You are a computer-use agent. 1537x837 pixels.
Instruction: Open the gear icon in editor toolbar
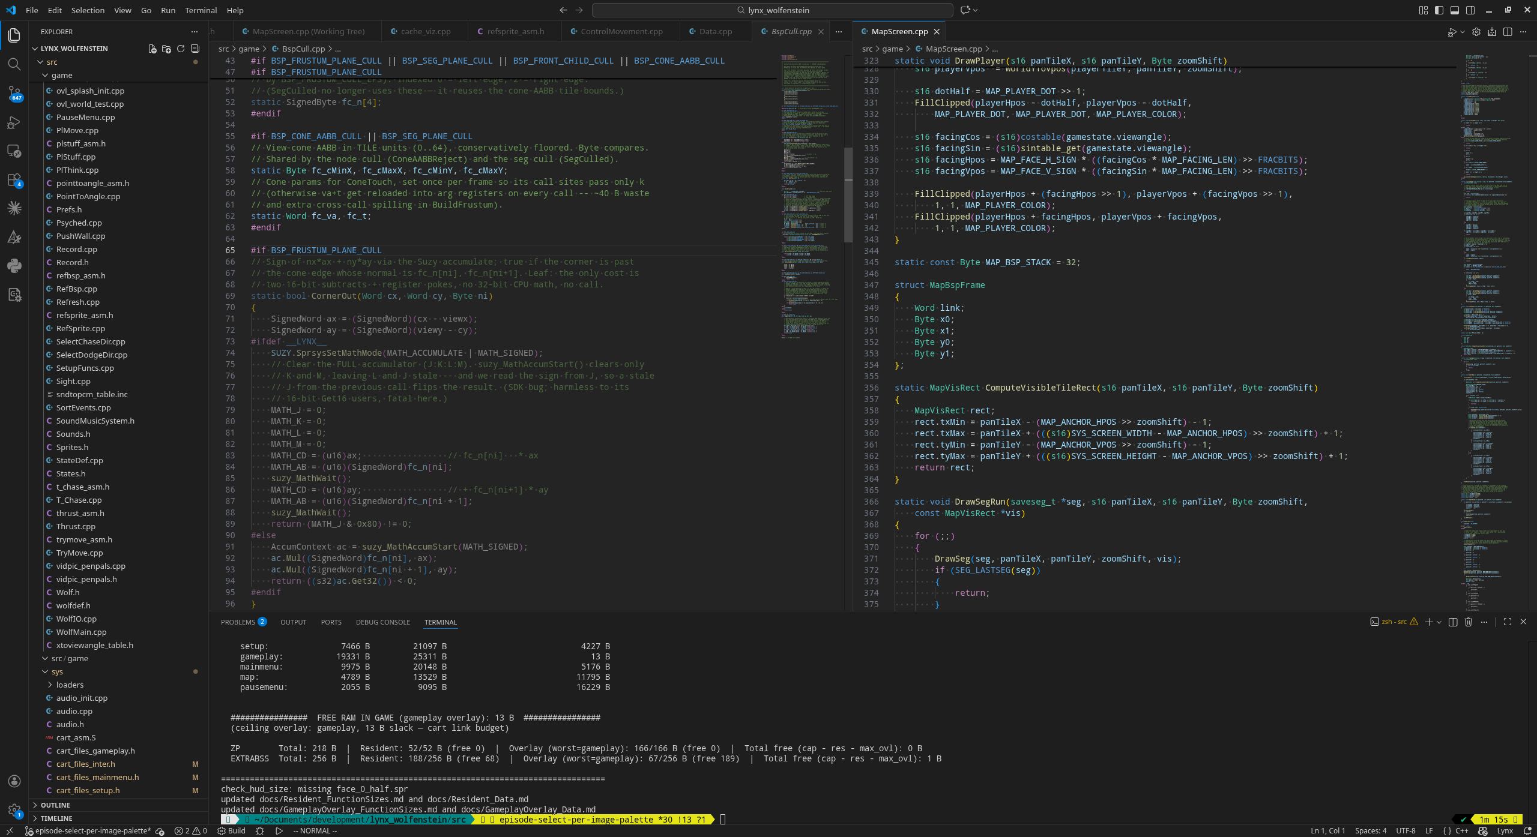click(1476, 32)
